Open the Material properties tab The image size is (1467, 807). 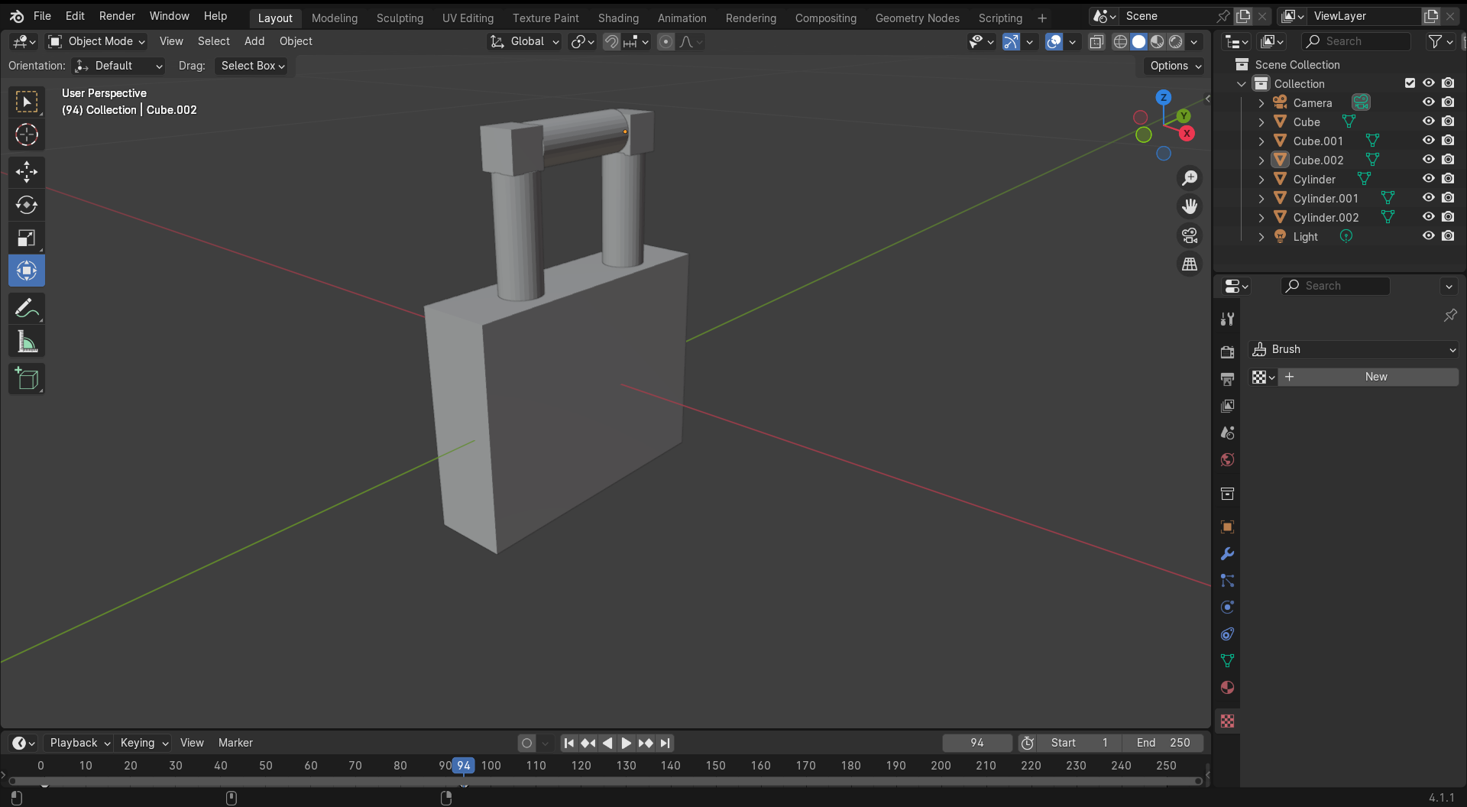[x=1227, y=688]
